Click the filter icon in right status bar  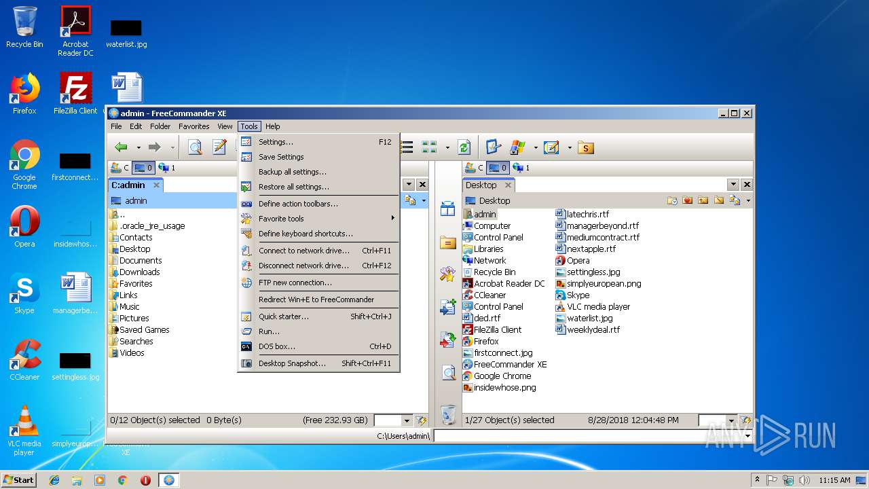point(745,420)
